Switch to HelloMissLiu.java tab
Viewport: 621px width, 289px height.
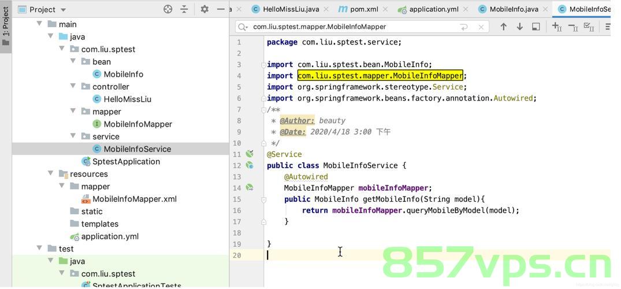coord(291,9)
